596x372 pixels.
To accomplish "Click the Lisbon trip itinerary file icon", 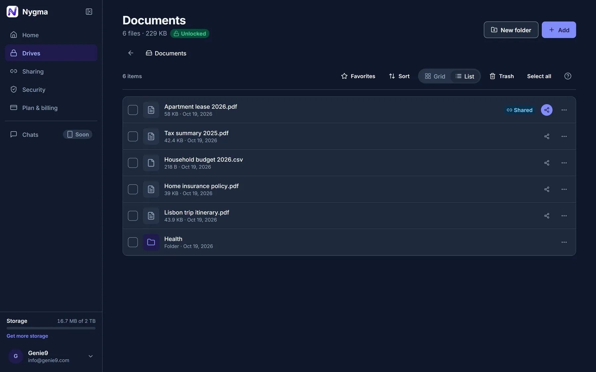I will pos(151,216).
